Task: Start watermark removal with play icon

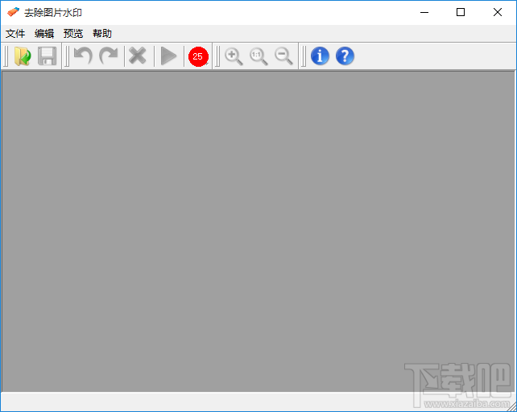Action: pyautogui.click(x=168, y=56)
